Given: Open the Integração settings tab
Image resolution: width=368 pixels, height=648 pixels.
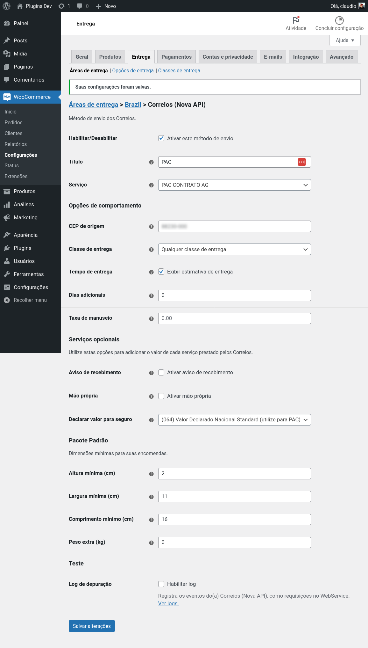Looking at the screenshot, I should tap(306, 57).
